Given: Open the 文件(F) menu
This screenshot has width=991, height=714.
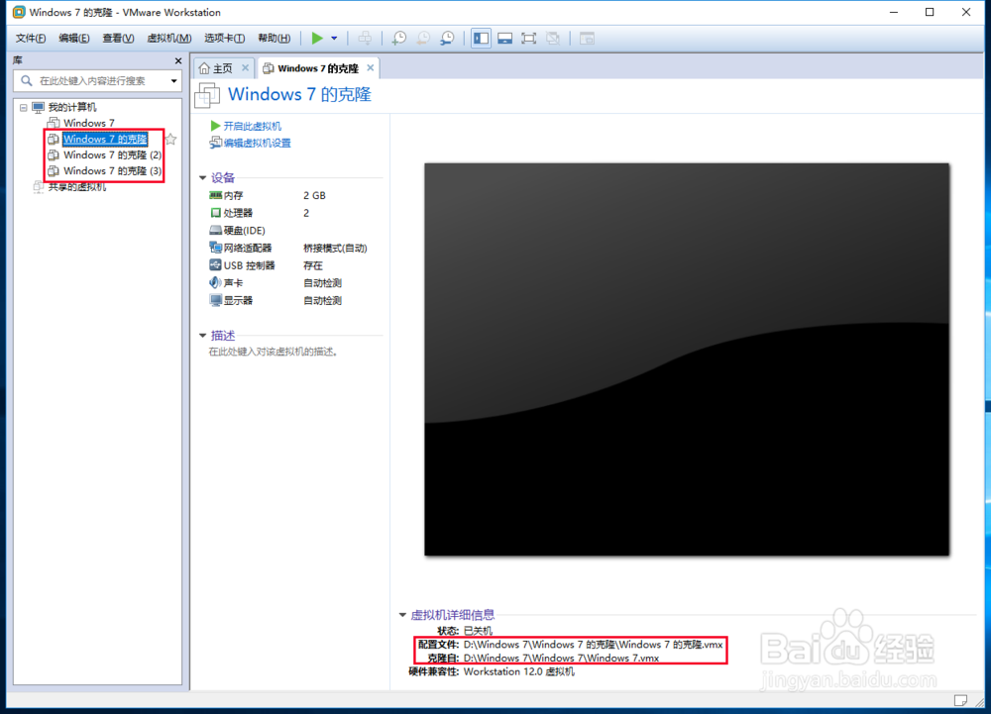Looking at the screenshot, I should tap(31, 38).
